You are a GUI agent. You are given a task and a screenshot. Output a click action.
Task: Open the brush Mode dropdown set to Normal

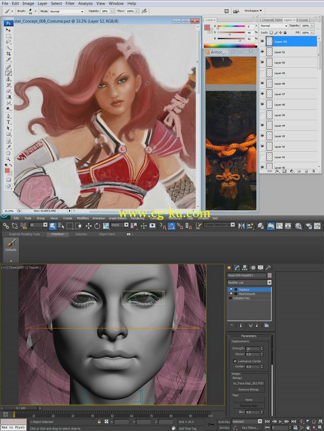click(x=66, y=11)
